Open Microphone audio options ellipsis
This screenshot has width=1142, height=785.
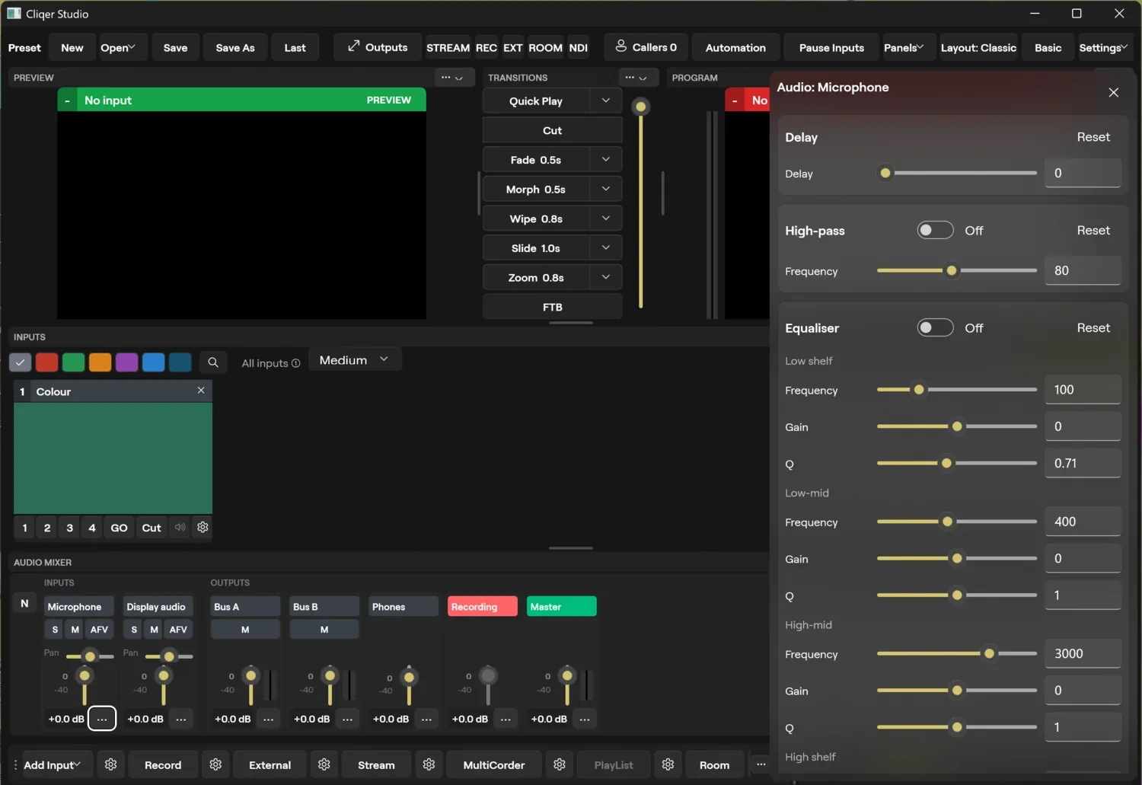[x=102, y=719]
